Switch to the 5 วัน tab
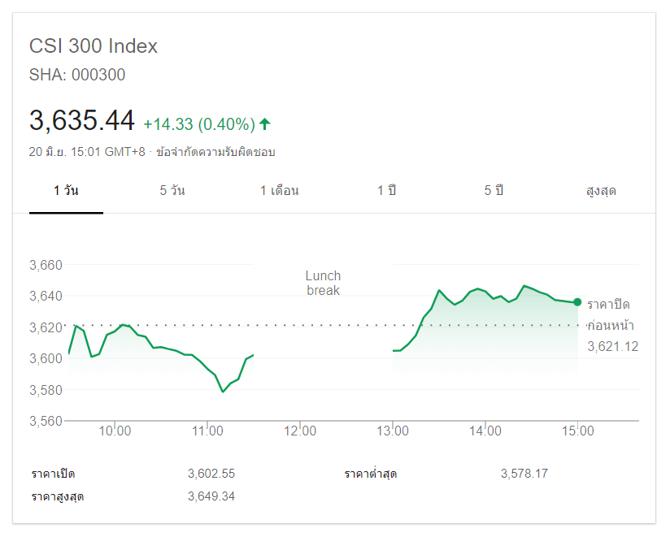Screen dimensions: 670x537 point(172,191)
